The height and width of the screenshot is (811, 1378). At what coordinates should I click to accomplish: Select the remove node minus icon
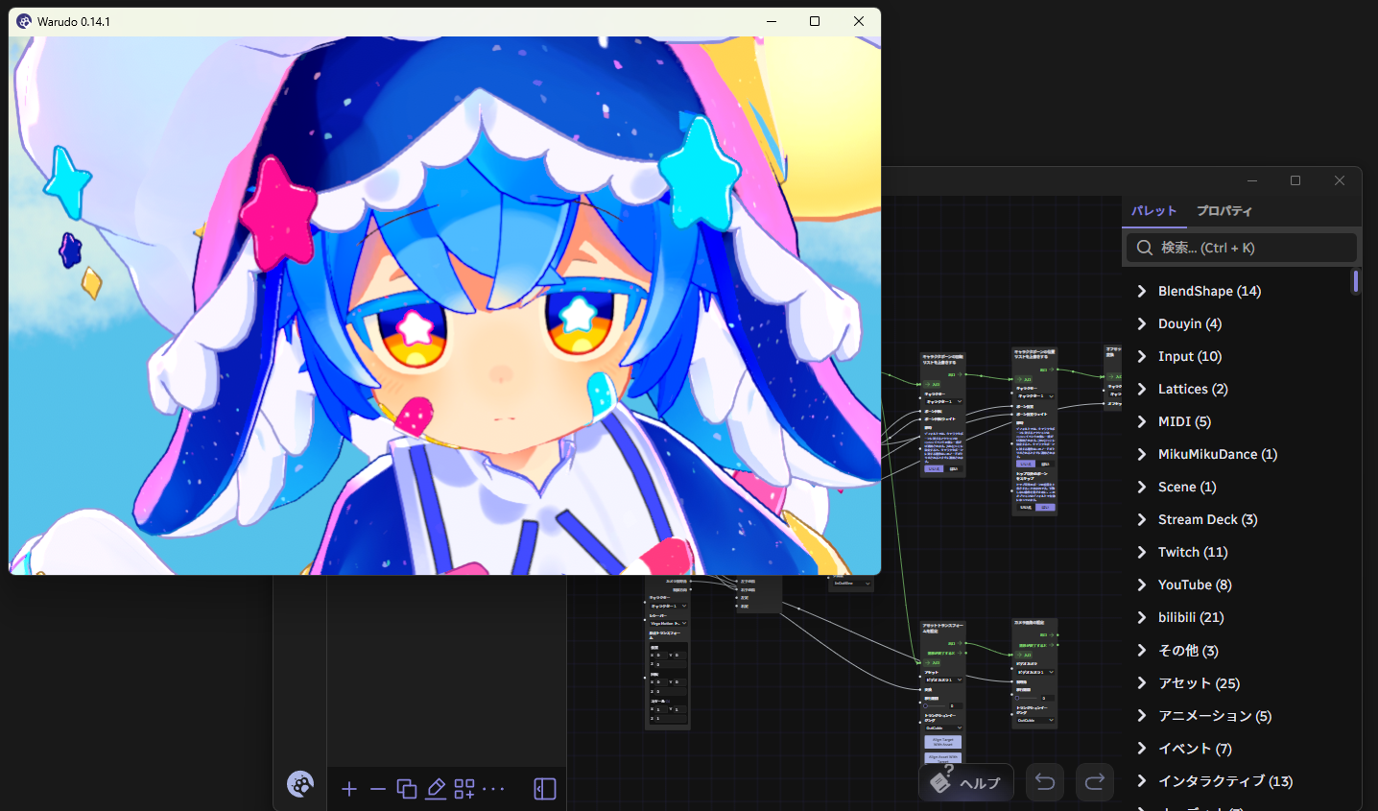378,789
